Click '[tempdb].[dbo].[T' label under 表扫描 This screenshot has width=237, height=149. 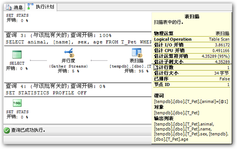pyautogui.click(x=130, y=66)
